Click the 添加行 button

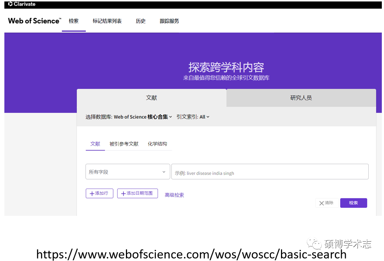[99, 193]
